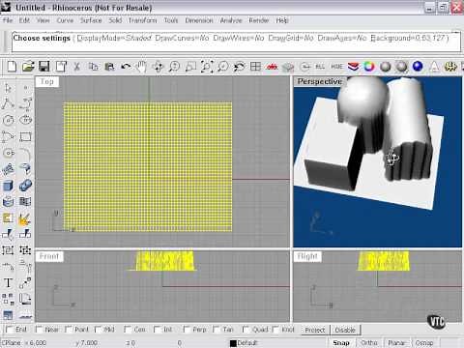The image size is (464, 348).
Task: Click the DrawGrid=No command option
Action: [291, 38]
